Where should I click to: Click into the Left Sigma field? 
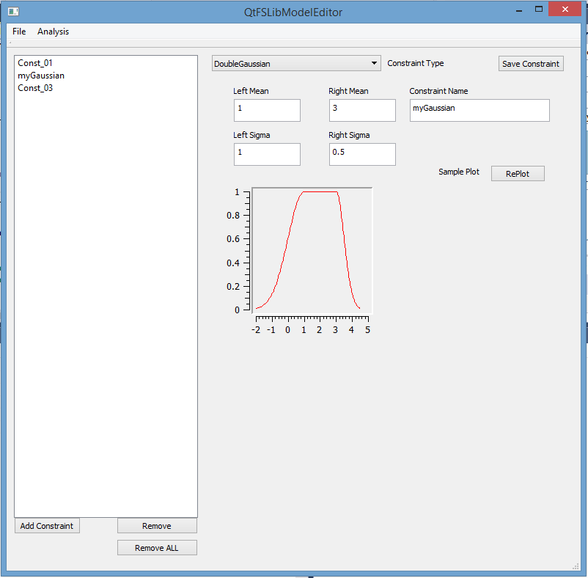[267, 154]
